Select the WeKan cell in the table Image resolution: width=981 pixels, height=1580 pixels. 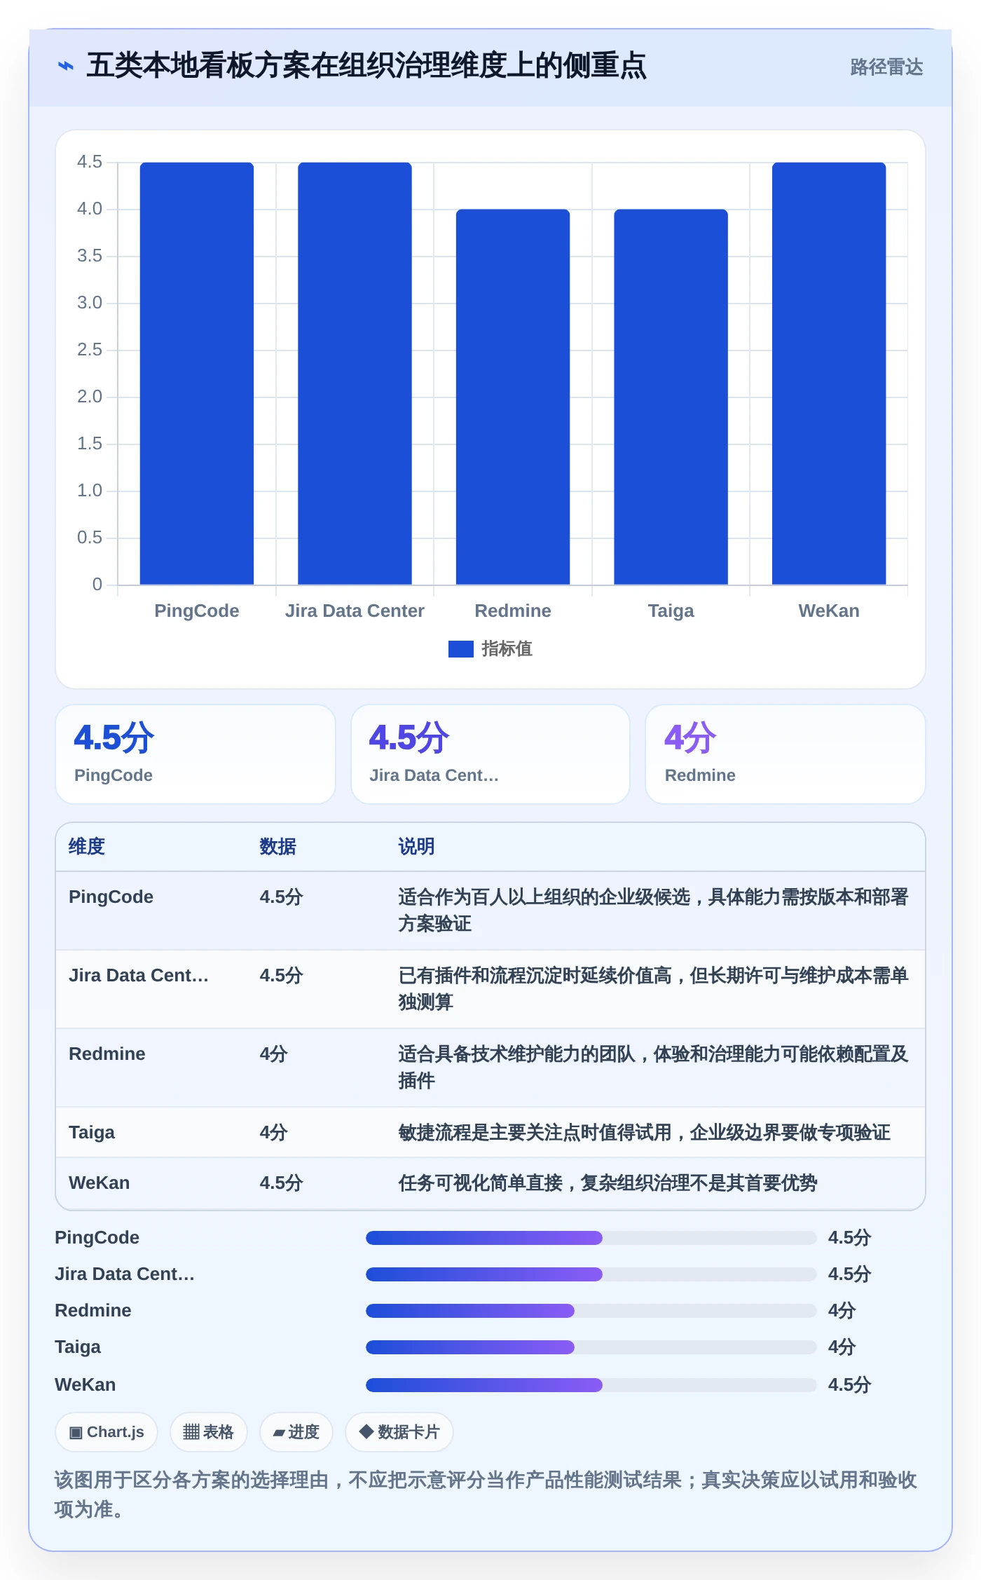pos(100,1183)
